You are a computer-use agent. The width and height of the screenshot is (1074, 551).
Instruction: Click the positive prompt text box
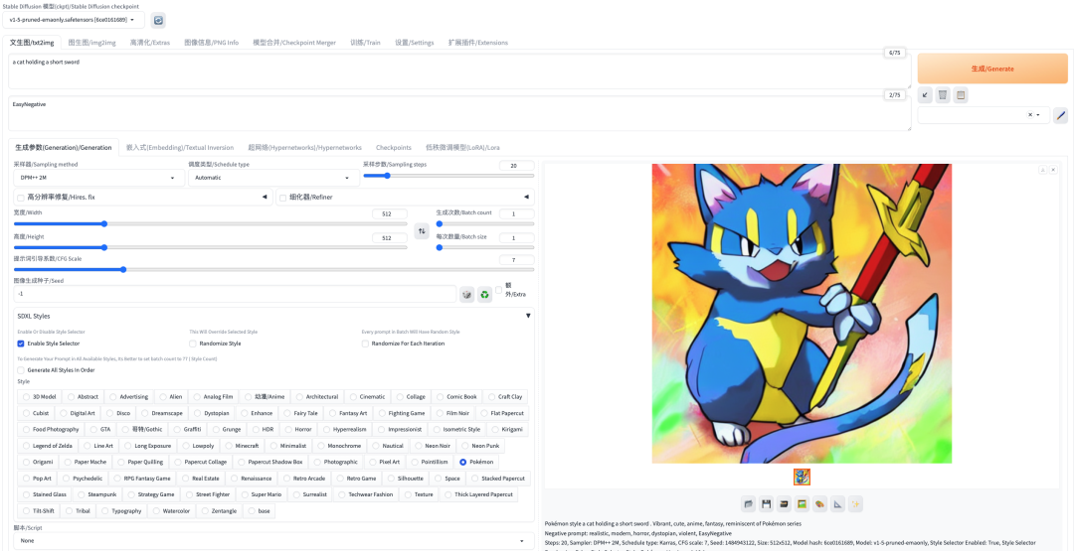pos(459,71)
